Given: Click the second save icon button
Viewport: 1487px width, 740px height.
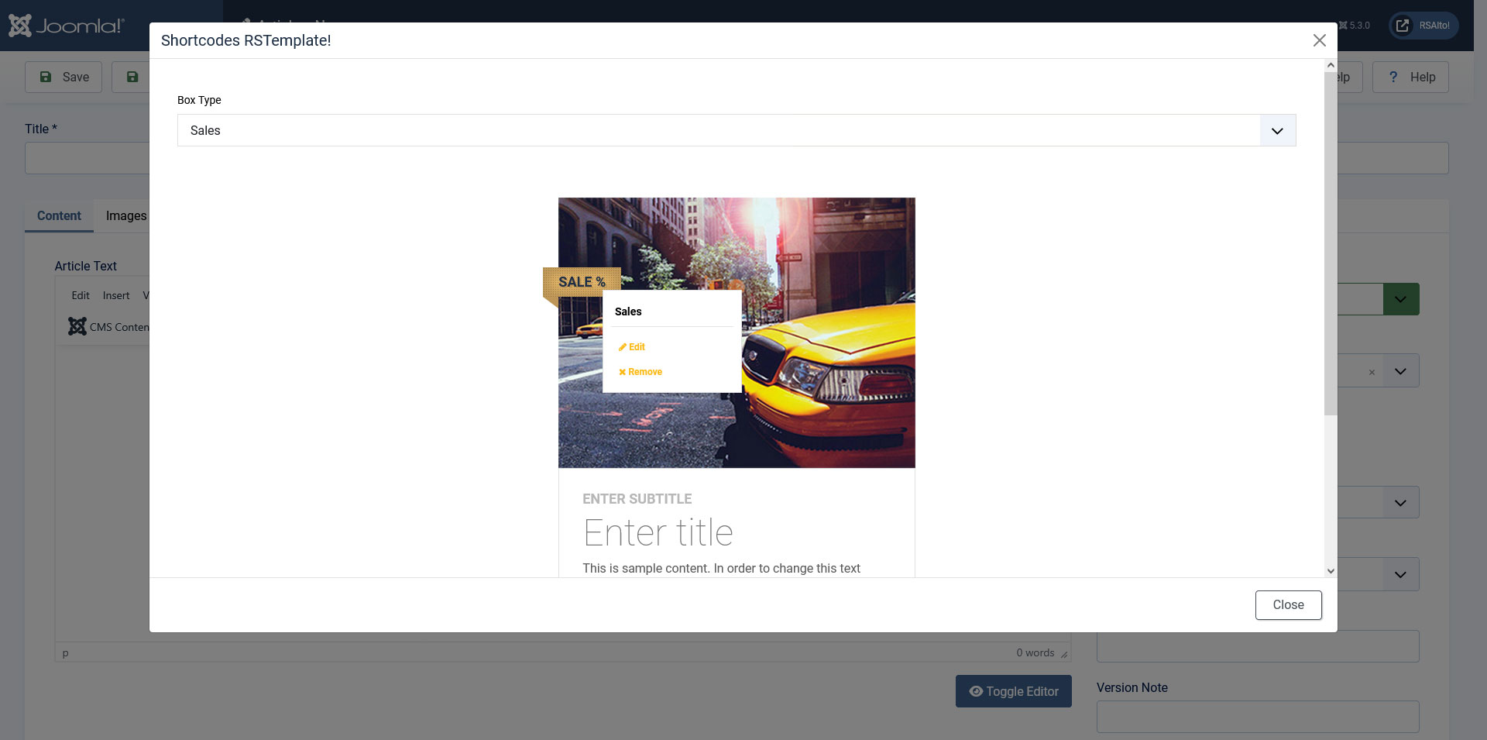Looking at the screenshot, I should [132, 77].
